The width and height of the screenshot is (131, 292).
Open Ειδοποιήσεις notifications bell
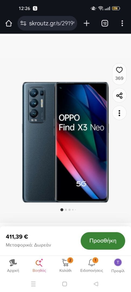tap(92, 266)
